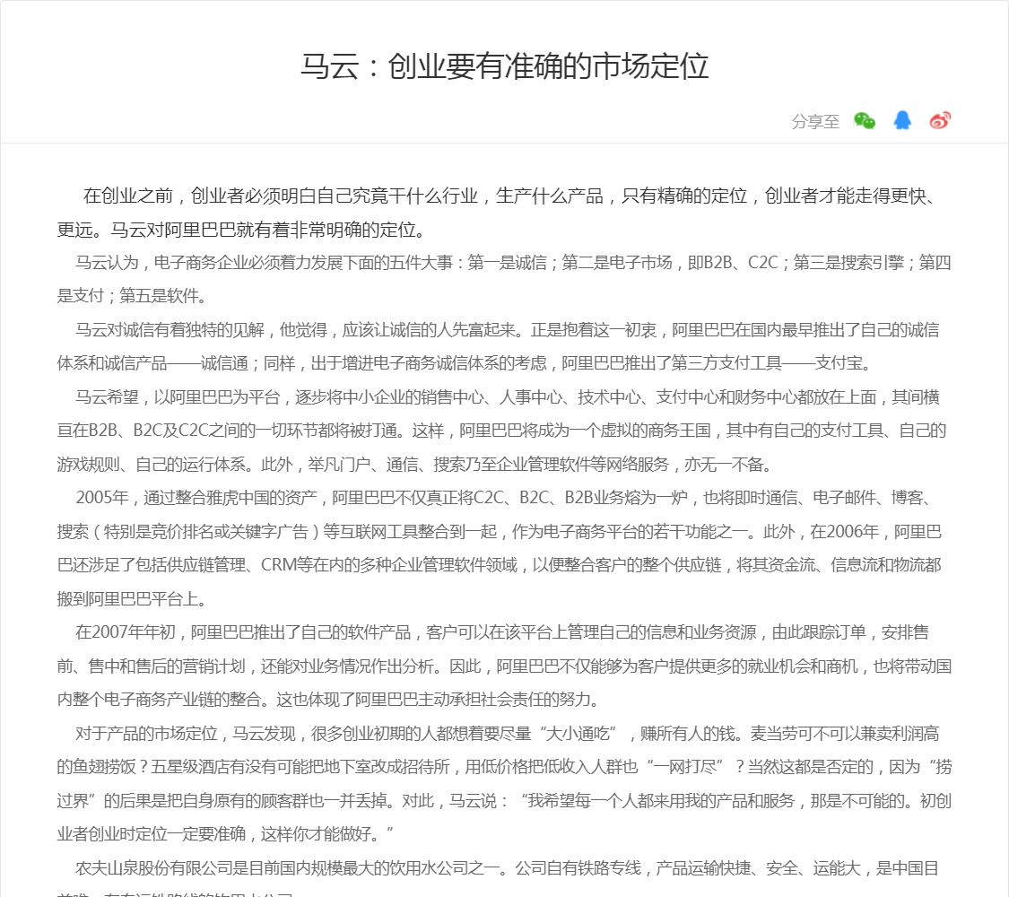Viewport: 1009px width, 897px height.
Task: Click line starting 内整个电子商务产业链的整合
Action: (328, 700)
